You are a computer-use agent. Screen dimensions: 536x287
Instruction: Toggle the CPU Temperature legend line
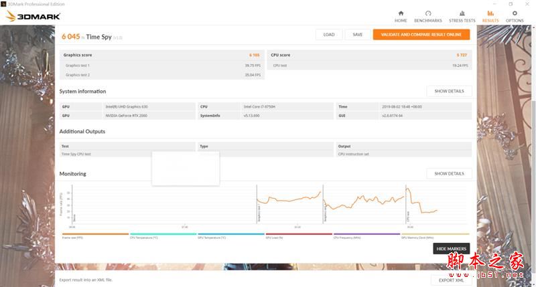pyautogui.click(x=163, y=235)
